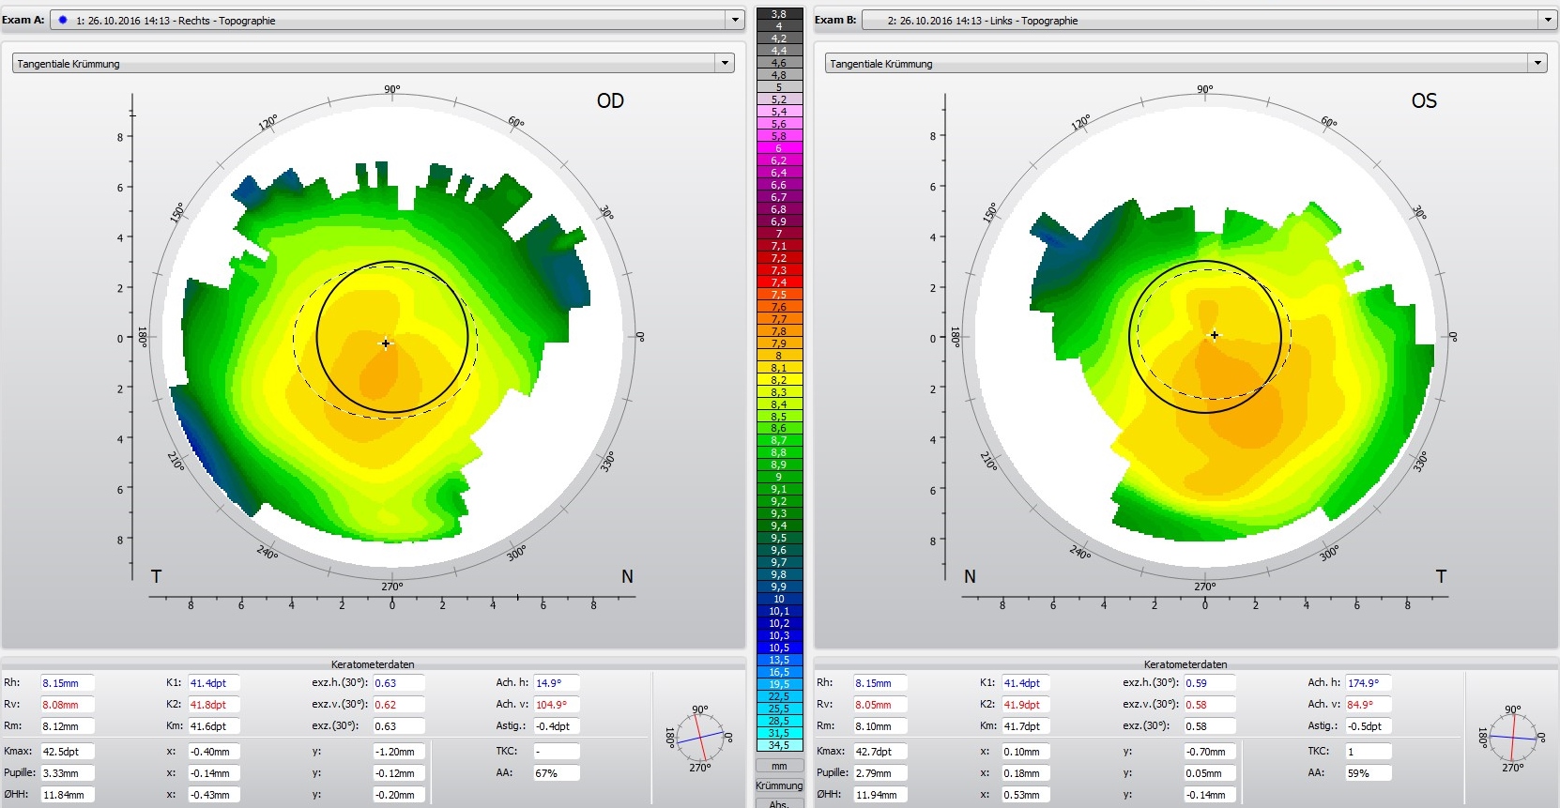This screenshot has width=1560, height=808.
Task: Click OD Rv field showing 8.08mm
Action: click(67, 705)
